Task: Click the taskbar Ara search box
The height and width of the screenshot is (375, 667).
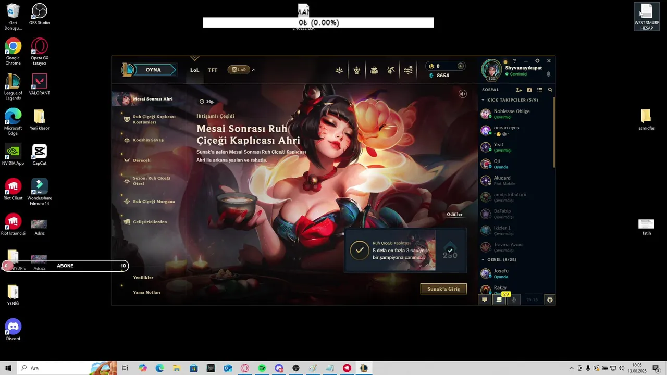Action: [66, 368]
